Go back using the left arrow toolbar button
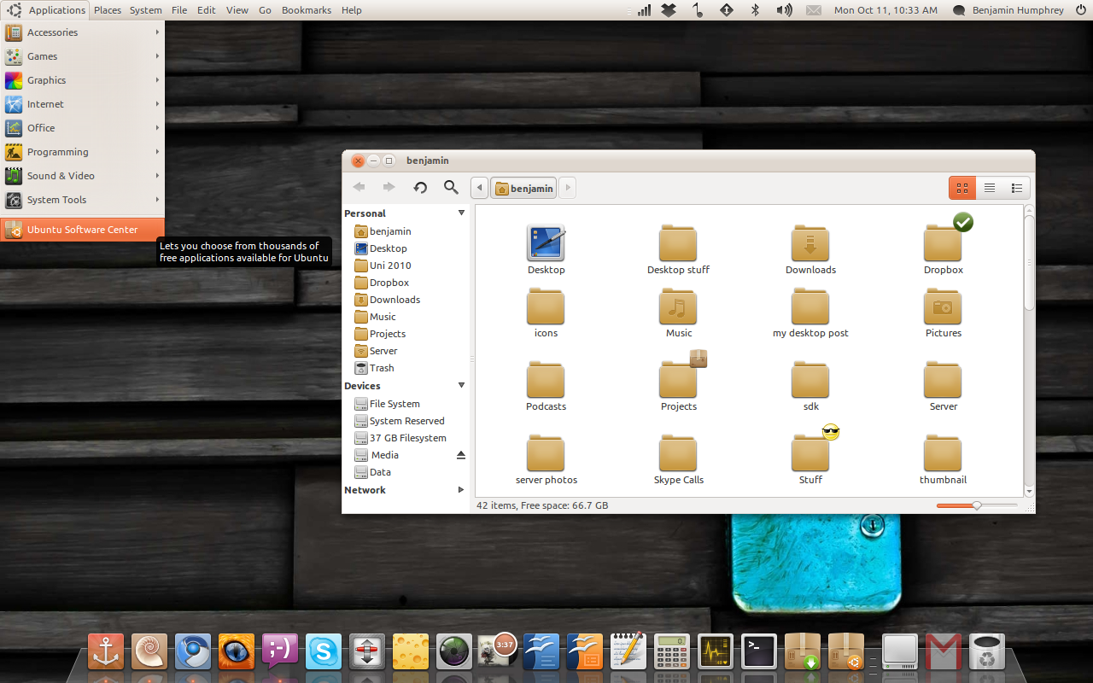The width and height of the screenshot is (1093, 683). pos(359,188)
